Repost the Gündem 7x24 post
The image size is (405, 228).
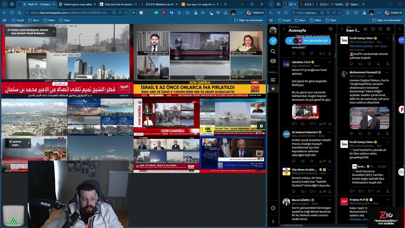pos(302,124)
